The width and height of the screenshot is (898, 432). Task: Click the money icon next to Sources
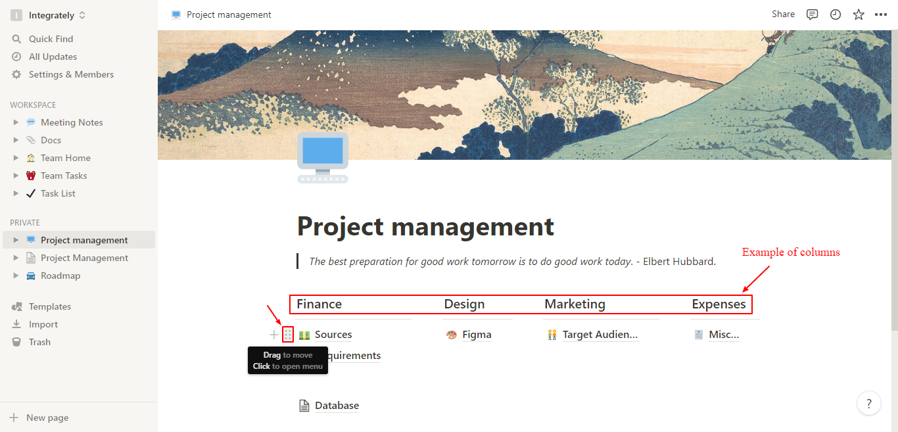pos(304,335)
